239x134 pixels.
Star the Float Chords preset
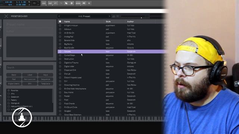tap(60, 103)
